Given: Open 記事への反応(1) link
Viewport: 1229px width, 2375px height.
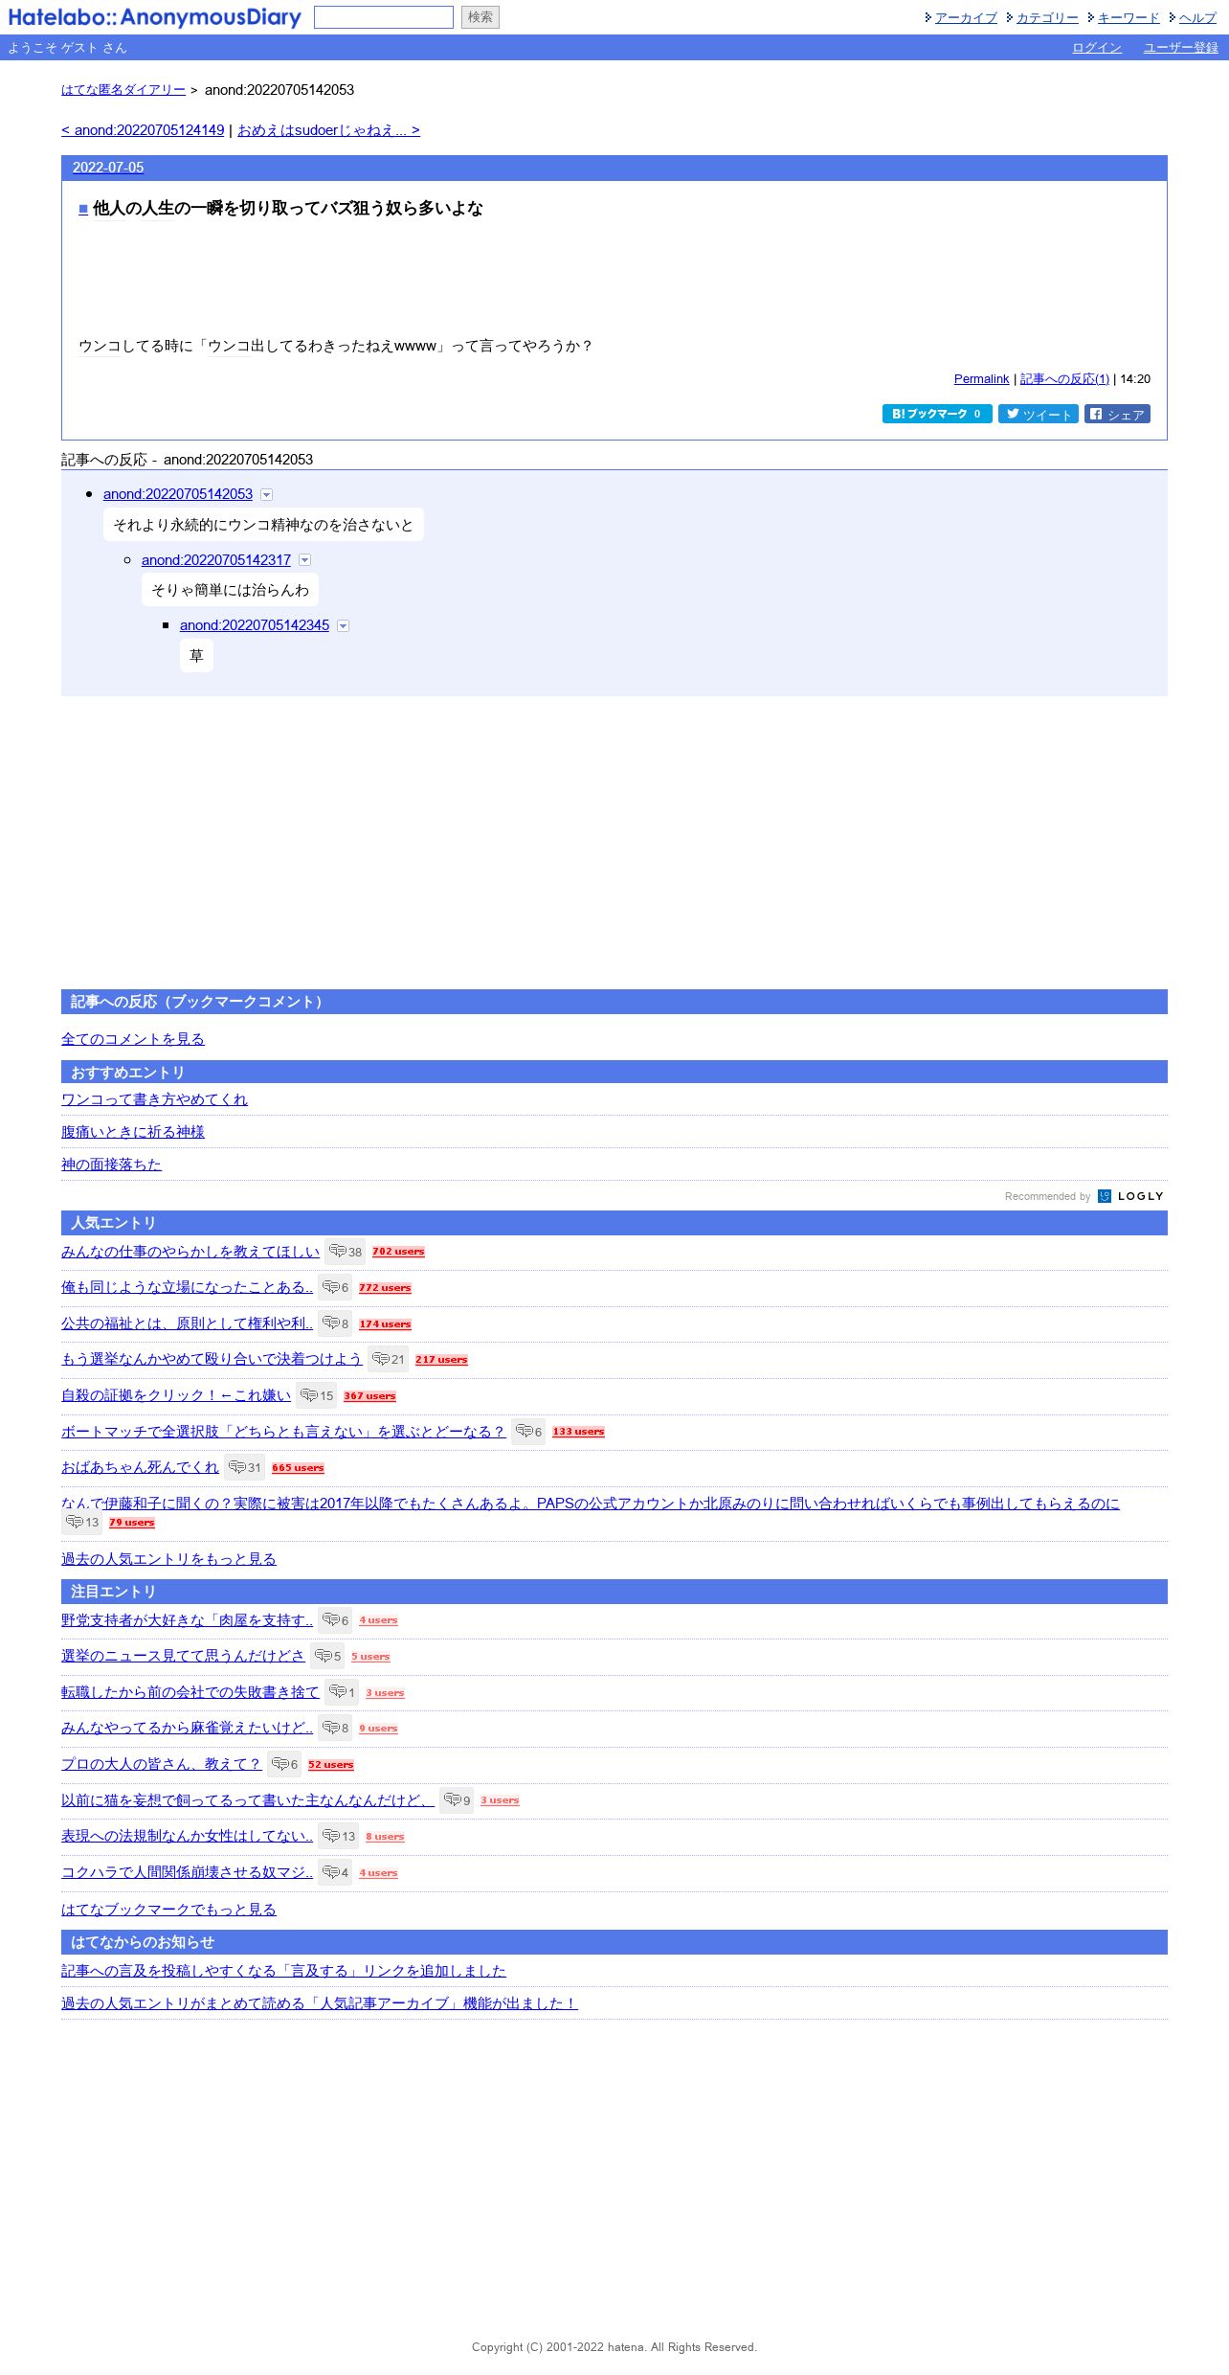Looking at the screenshot, I should coord(1064,379).
